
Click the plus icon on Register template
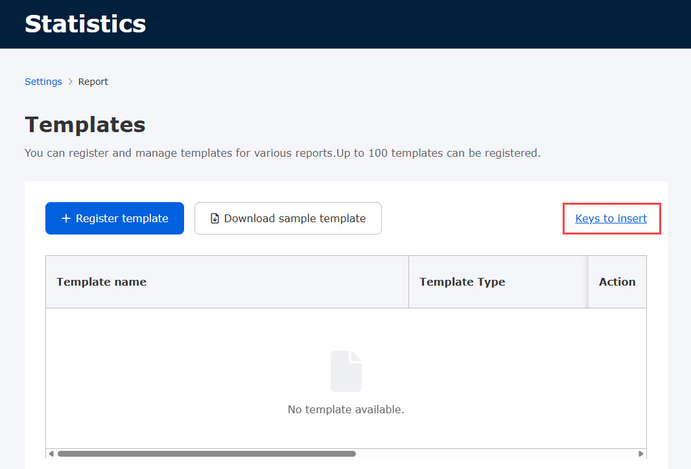point(65,219)
